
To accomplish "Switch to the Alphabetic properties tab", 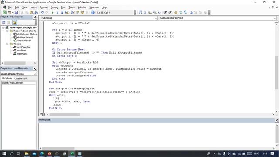I will pyautogui.click(x=7, y=78).
